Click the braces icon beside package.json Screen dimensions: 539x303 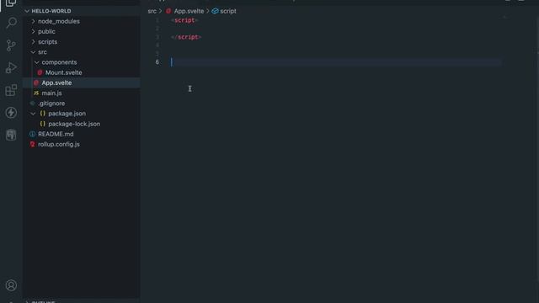tap(43, 114)
